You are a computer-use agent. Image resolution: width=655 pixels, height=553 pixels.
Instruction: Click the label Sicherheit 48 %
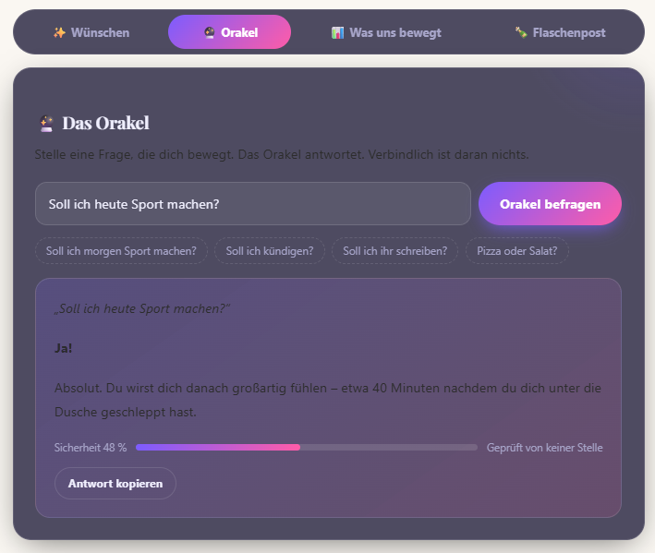tap(91, 448)
